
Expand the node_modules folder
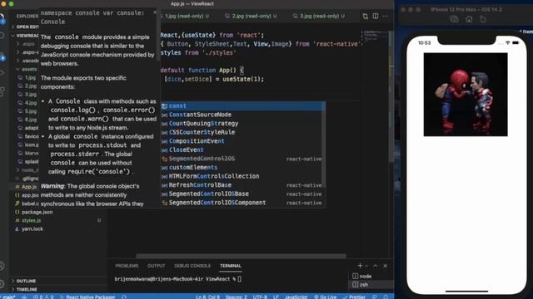(27, 169)
